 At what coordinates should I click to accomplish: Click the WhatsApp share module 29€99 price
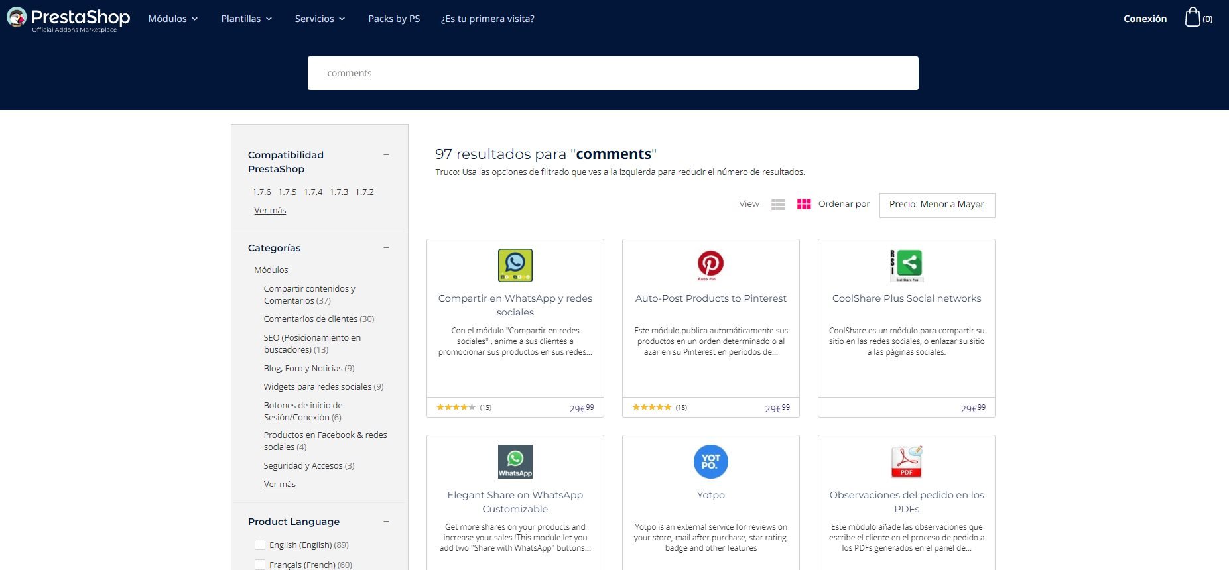[582, 408]
